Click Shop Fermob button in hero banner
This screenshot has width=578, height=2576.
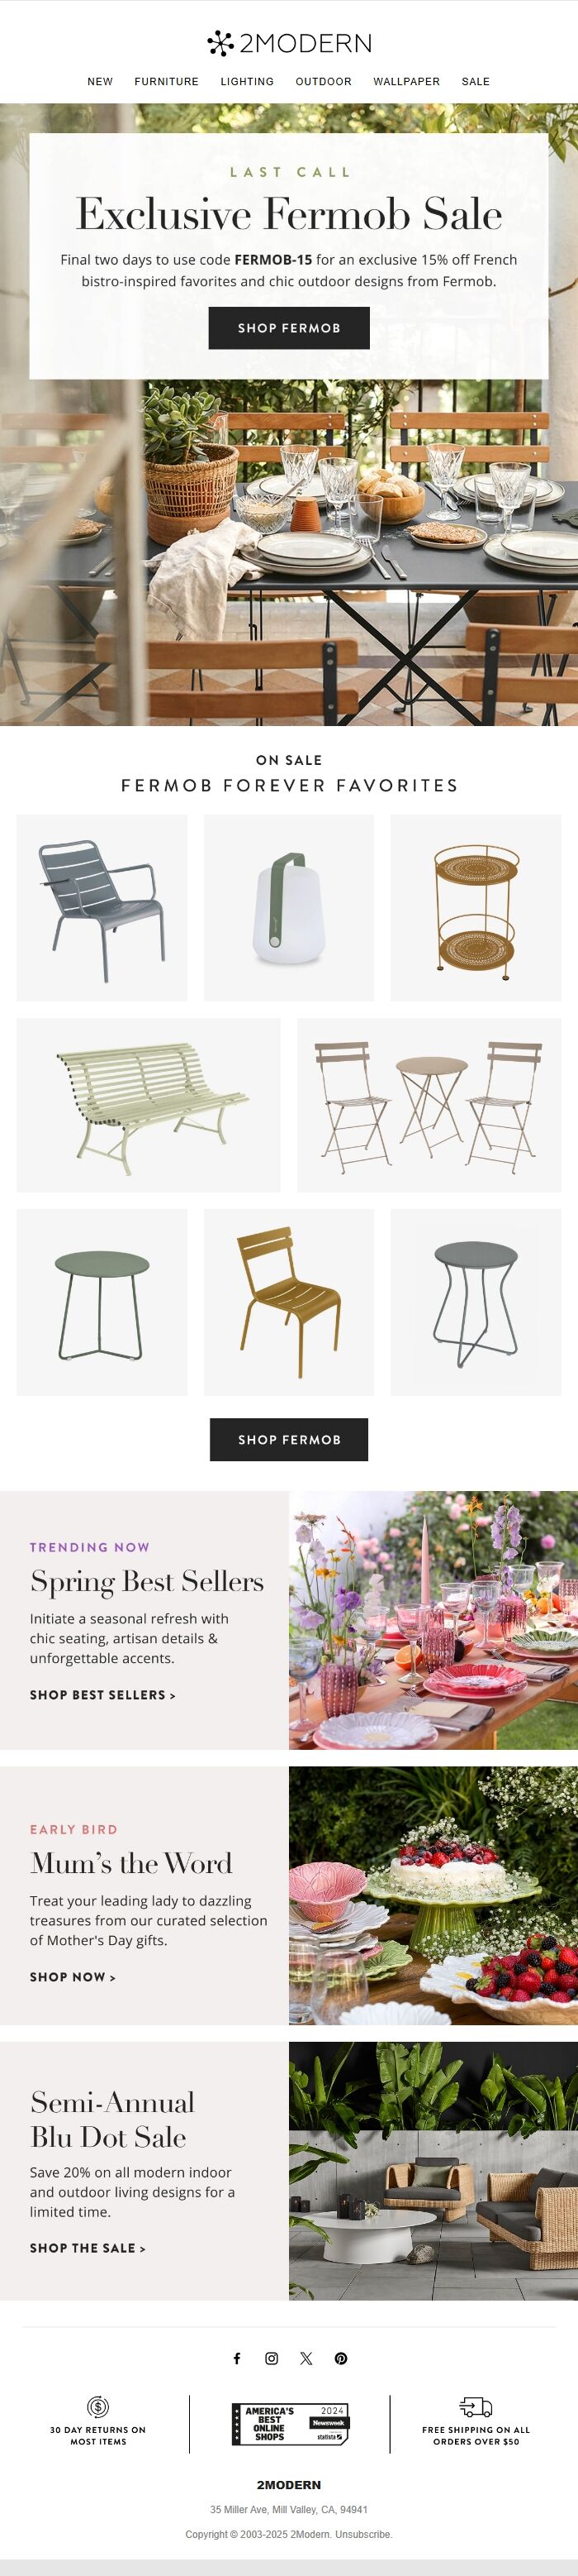290,328
